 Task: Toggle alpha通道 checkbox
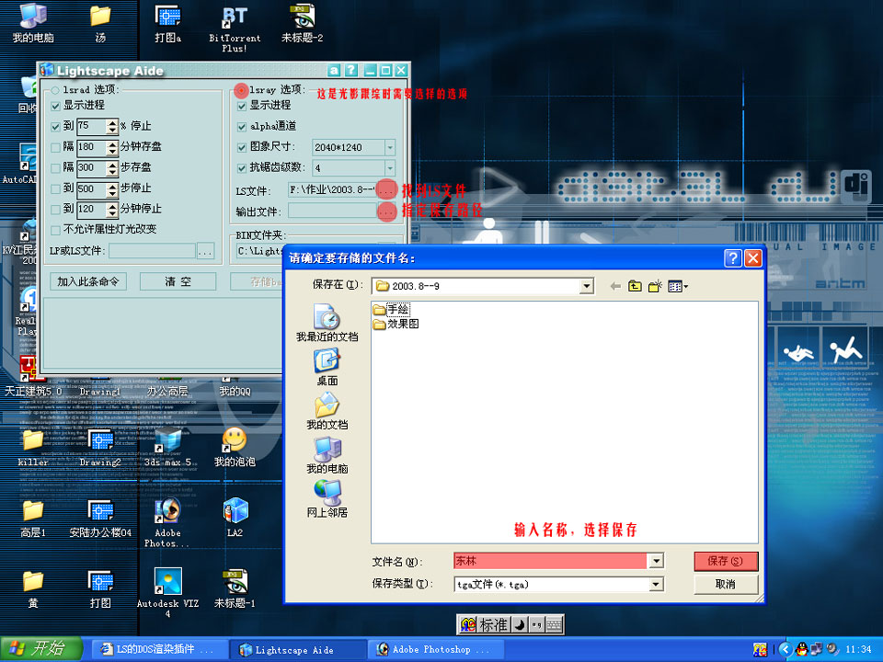(x=242, y=127)
